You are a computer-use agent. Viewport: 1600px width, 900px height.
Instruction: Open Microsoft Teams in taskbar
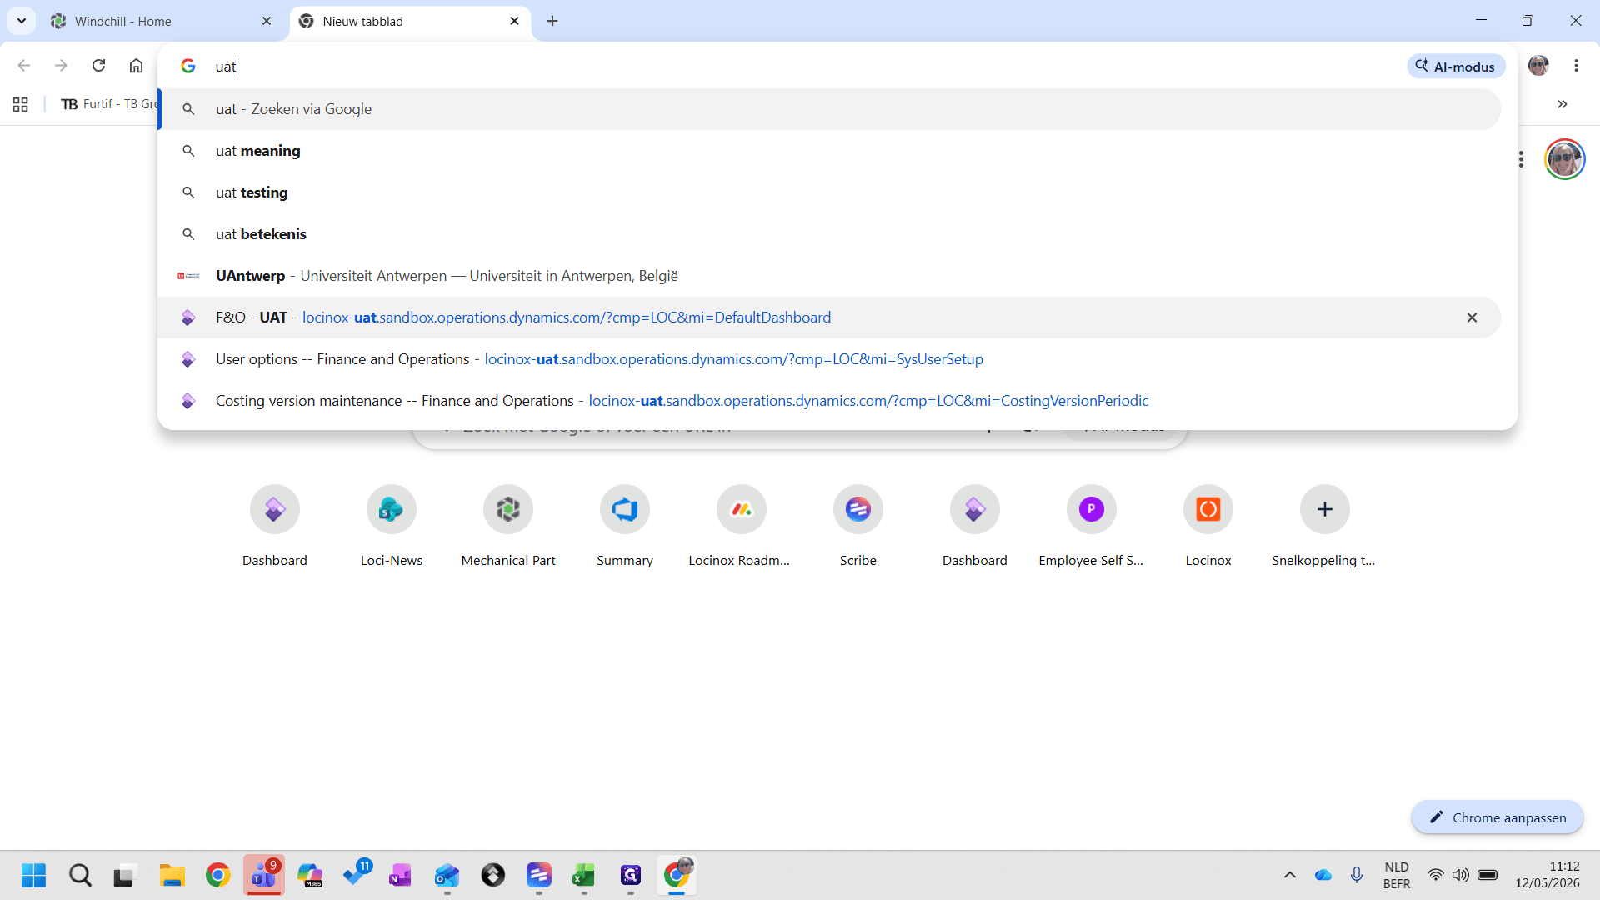click(x=264, y=875)
